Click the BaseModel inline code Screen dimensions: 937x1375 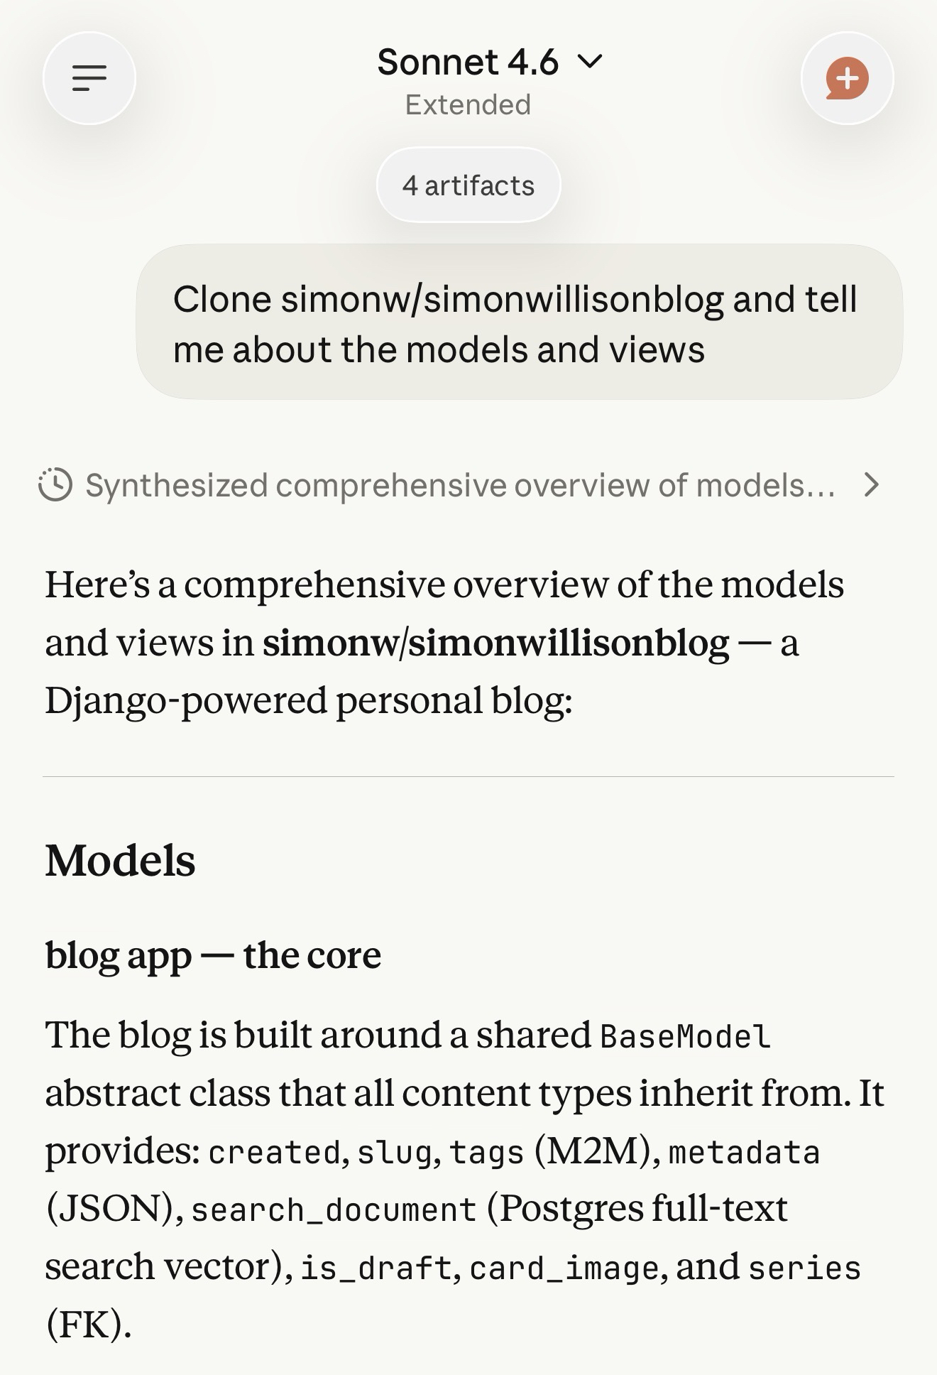(685, 1036)
